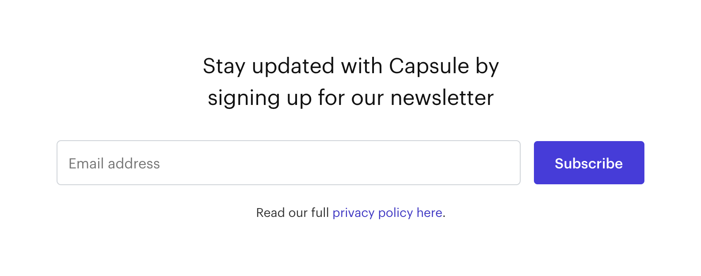Image resolution: width=701 pixels, height=276 pixels.
Task: Click the newsletter heading text
Action: (350, 82)
